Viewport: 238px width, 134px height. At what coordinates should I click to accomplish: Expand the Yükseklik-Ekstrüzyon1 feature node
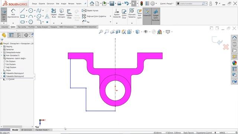1,73
